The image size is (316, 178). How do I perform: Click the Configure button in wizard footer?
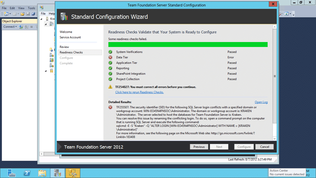point(244,147)
